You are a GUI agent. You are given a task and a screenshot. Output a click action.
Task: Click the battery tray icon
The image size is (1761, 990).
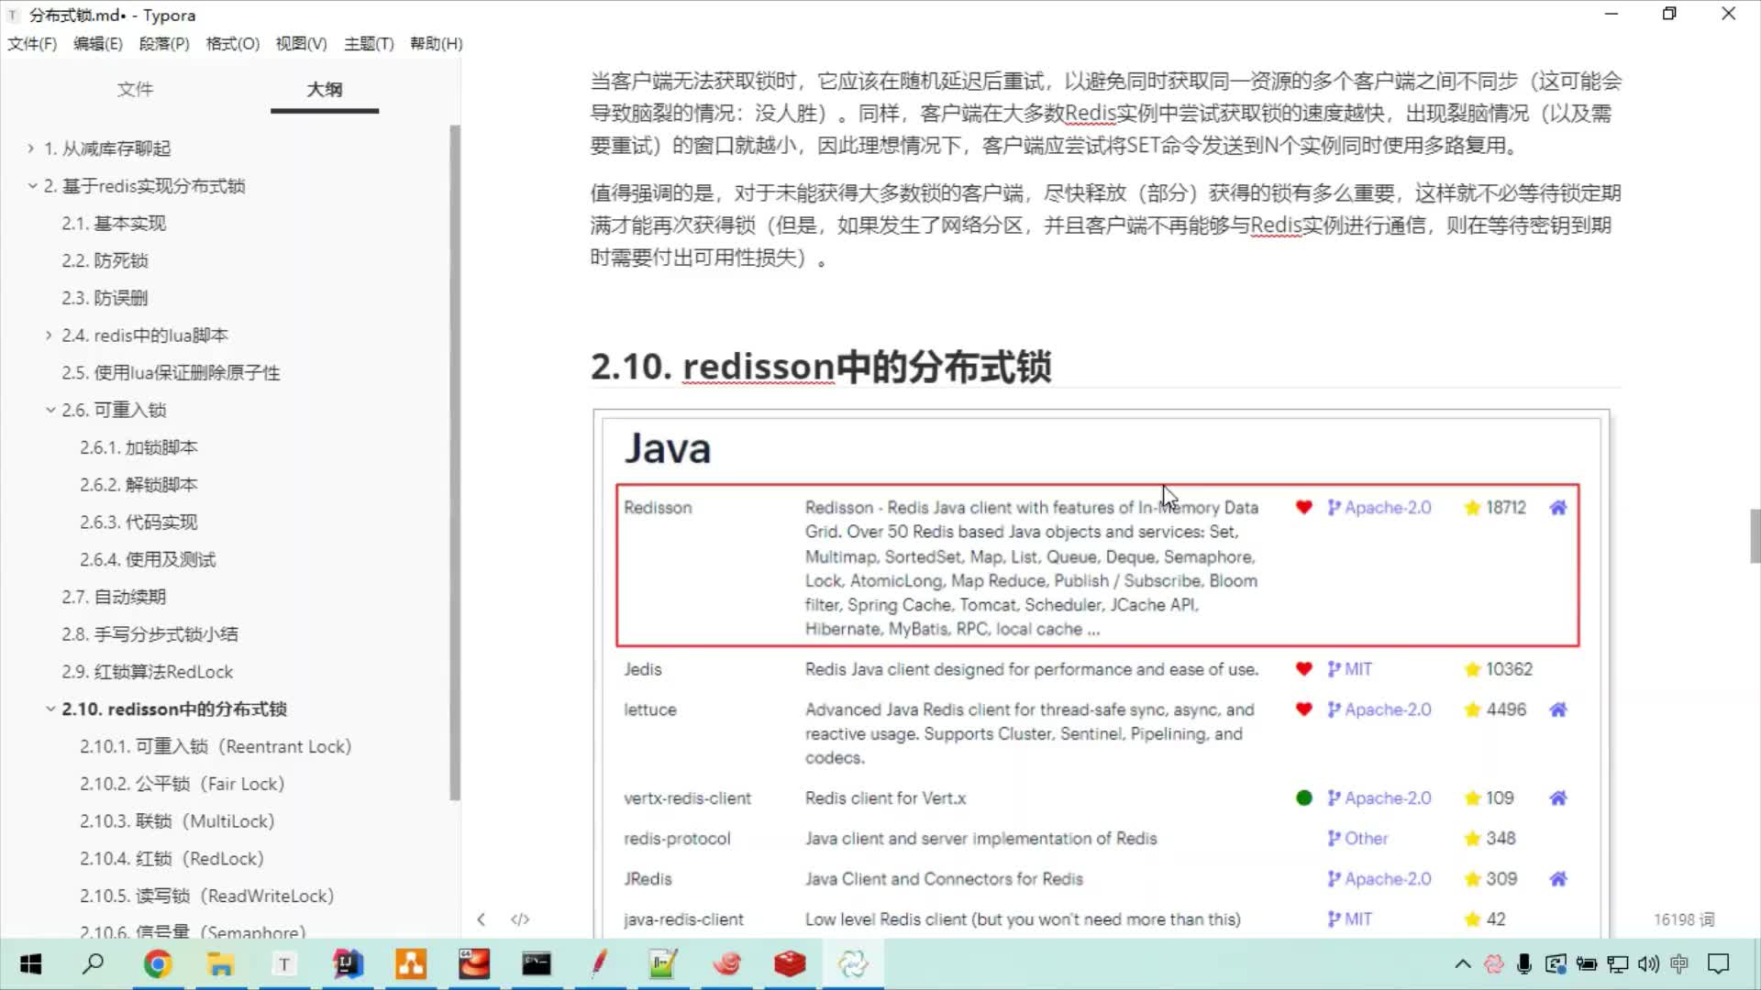click(1587, 964)
